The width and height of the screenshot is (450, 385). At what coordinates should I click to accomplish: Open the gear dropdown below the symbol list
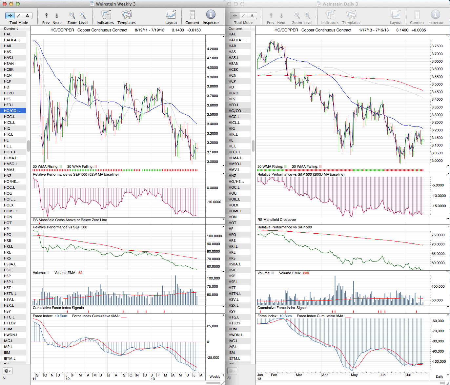(x=8, y=371)
